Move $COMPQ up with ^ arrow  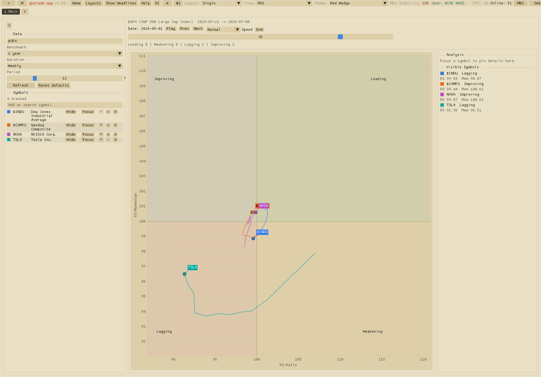coord(101,125)
